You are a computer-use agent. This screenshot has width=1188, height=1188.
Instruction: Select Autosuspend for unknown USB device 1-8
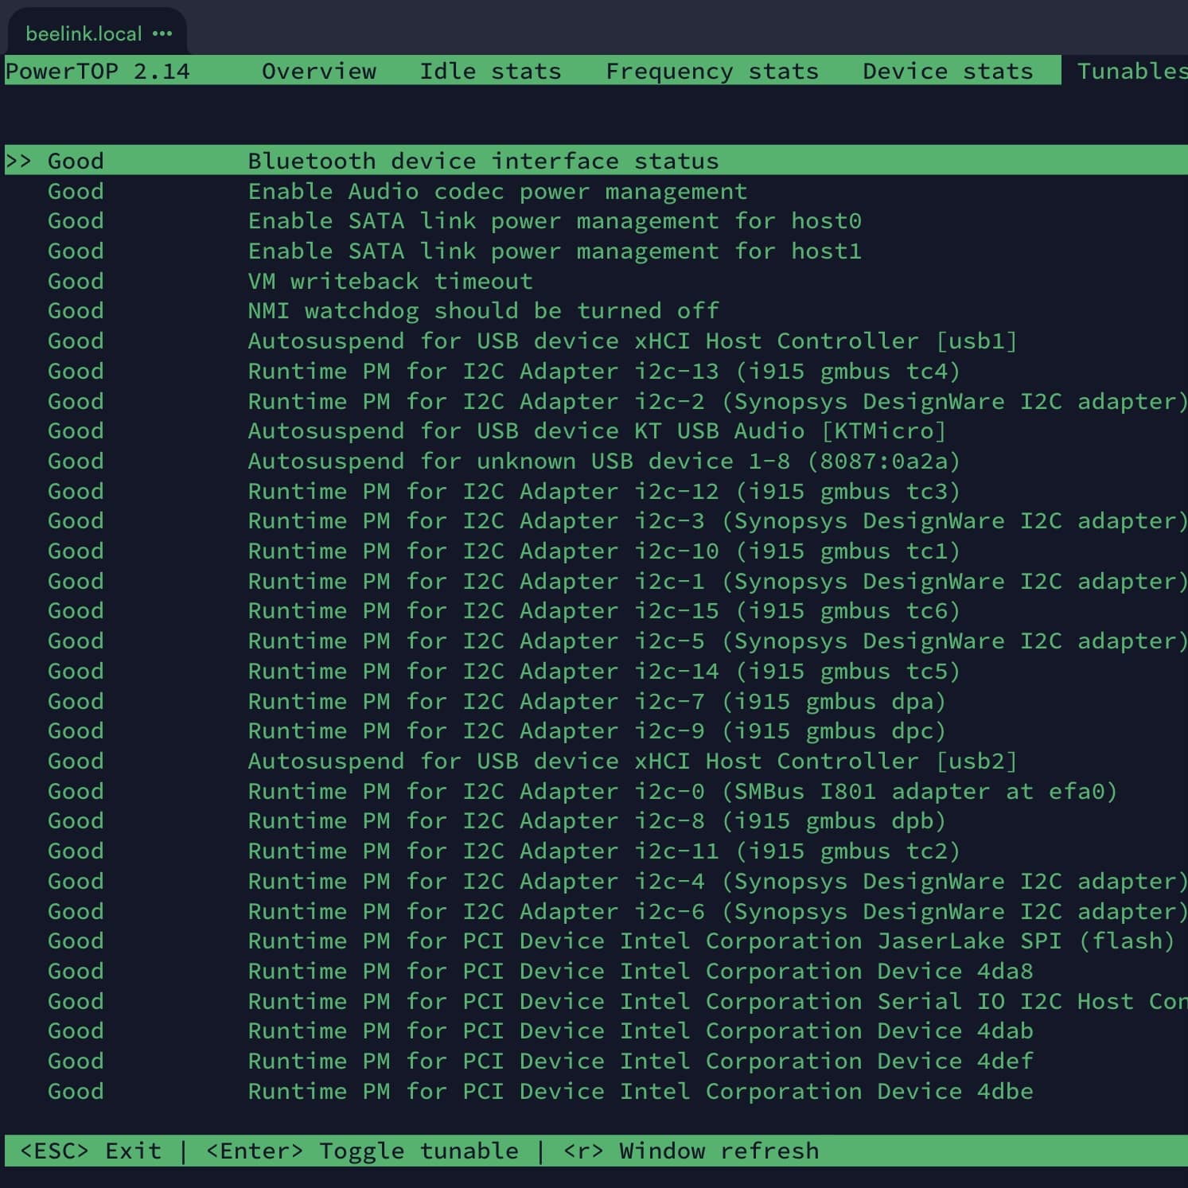(x=604, y=461)
